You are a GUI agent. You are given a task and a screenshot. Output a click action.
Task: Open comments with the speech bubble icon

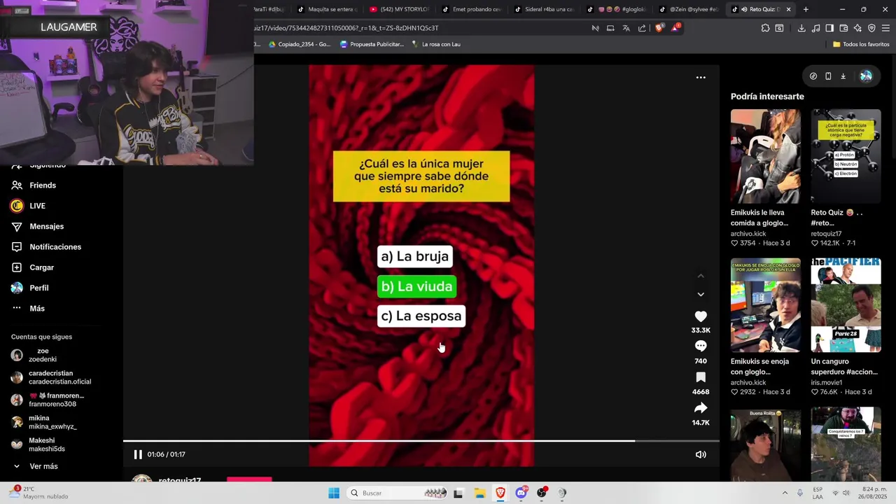[701, 346]
